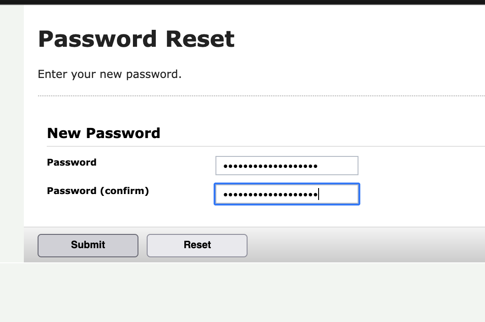Click the Submit button
The width and height of the screenshot is (485, 322).
click(x=88, y=245)
